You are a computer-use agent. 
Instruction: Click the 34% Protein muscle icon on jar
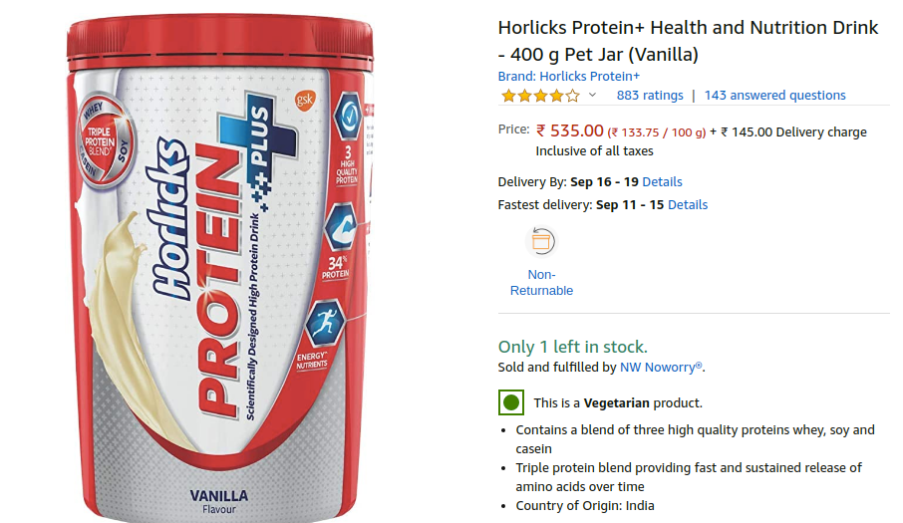tap(340, 228)
